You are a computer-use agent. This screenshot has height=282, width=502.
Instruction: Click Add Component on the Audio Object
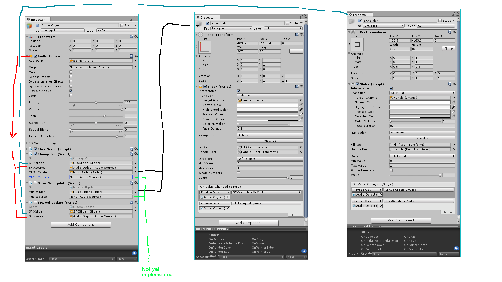[x=81, y=224]
